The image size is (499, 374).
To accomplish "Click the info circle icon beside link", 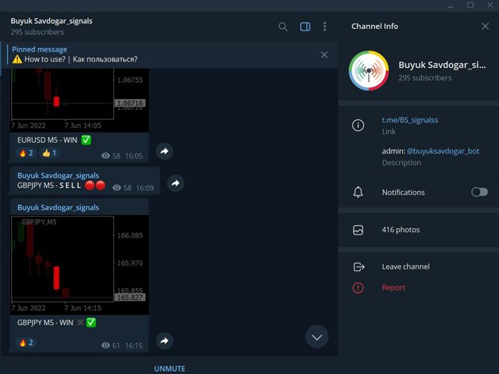I will 358,125.
